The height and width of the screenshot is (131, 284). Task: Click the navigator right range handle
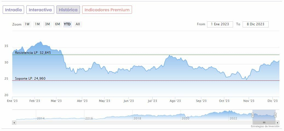(x=275, y=115)
